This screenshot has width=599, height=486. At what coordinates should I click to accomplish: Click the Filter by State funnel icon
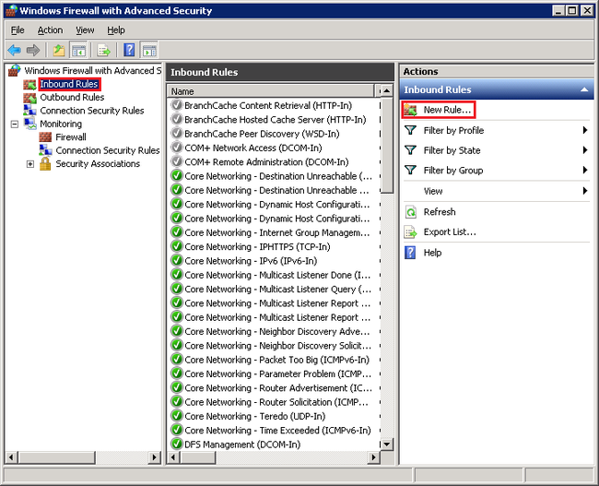(411, 150)
